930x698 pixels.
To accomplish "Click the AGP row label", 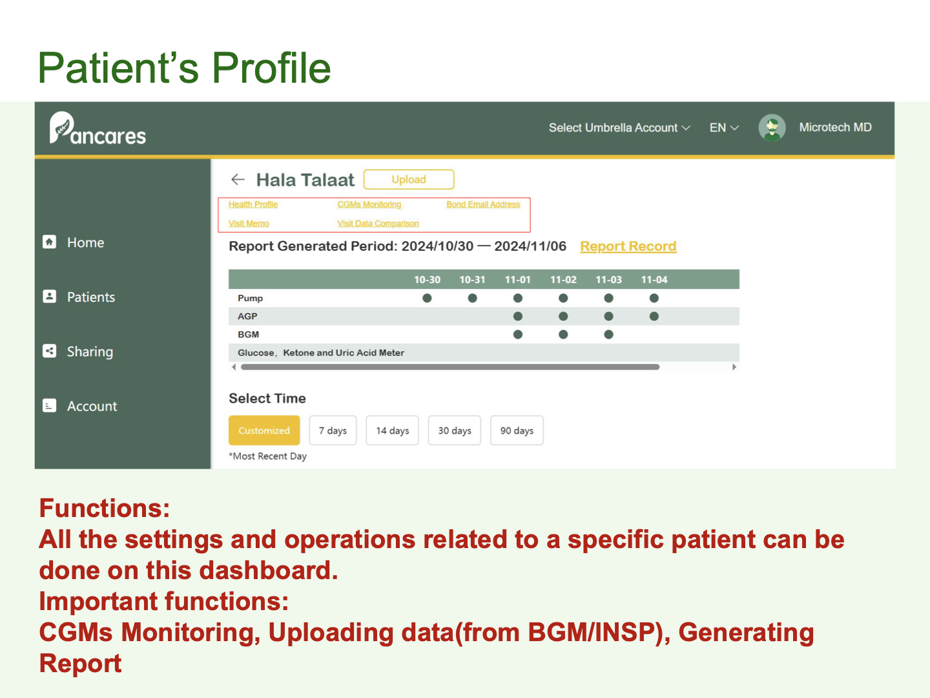I will (x=247, y=316).
